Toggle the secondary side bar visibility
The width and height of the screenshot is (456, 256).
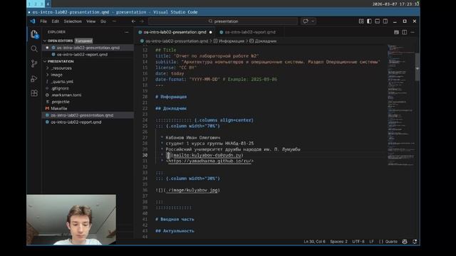[385, 21]
